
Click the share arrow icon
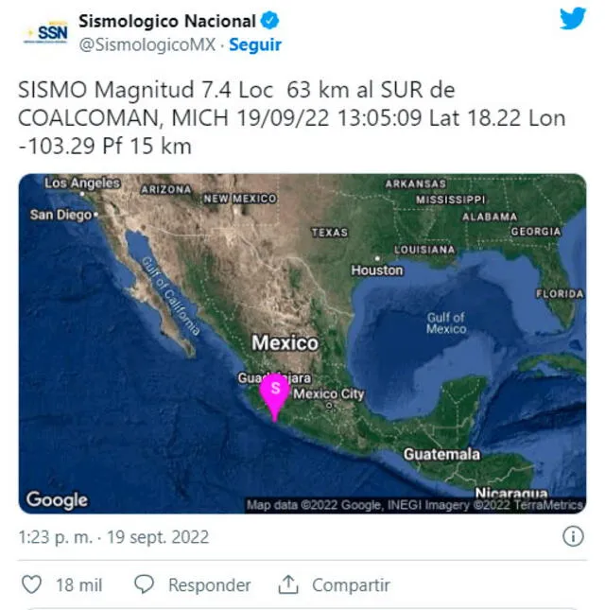tap(288, 585)
